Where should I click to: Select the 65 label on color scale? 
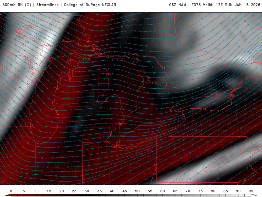(175, 191)
